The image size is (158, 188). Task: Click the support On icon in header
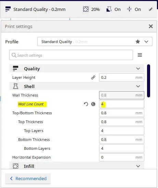109,9
